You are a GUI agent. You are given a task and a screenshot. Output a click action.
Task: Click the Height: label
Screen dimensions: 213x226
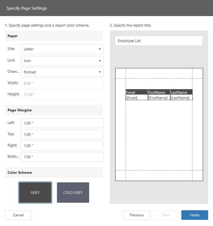point(13,94)
